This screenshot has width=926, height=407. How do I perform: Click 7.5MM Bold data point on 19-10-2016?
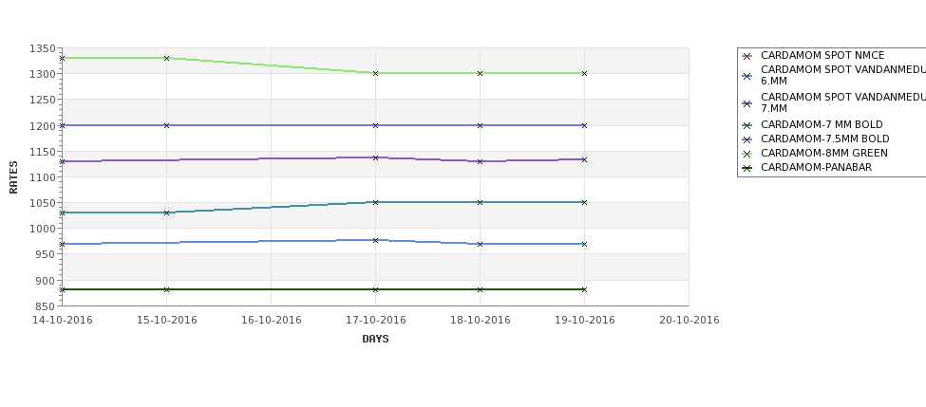click(x=585, y=125)
